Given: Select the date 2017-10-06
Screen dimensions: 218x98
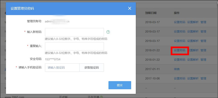Looking at the screenshot, I should pos(152,78).
